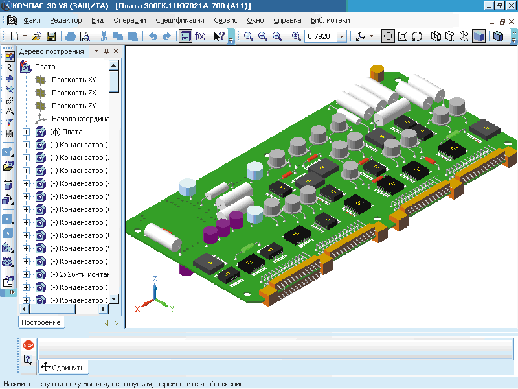Activate the What's This help pointer
Screen dimensions: 518x389
[x=219, y=36]
